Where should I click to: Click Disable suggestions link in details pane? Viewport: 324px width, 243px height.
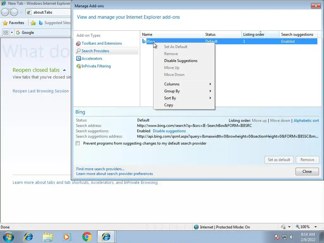[x=169, y=131]
